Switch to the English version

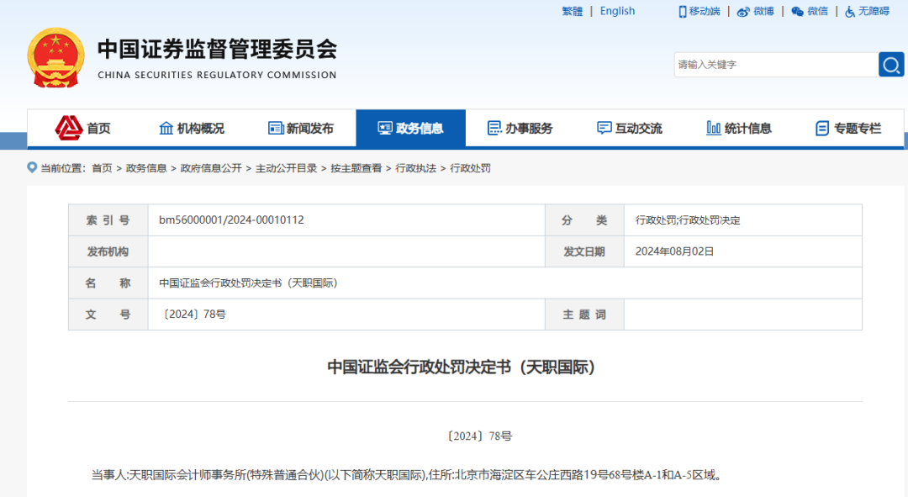[617, 10]
